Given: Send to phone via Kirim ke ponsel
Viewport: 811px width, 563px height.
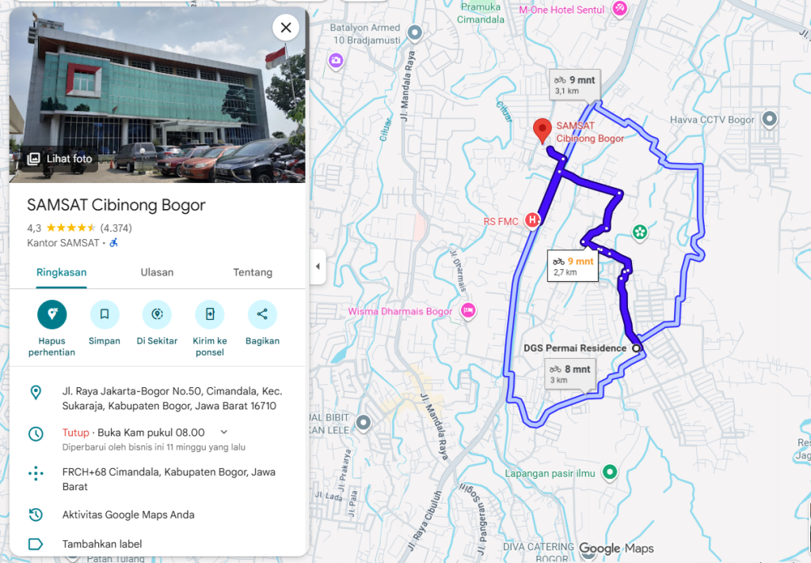Looking at the screenshot, I should 209,314.
